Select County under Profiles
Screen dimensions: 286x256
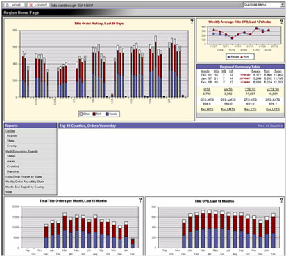(12, 146)
